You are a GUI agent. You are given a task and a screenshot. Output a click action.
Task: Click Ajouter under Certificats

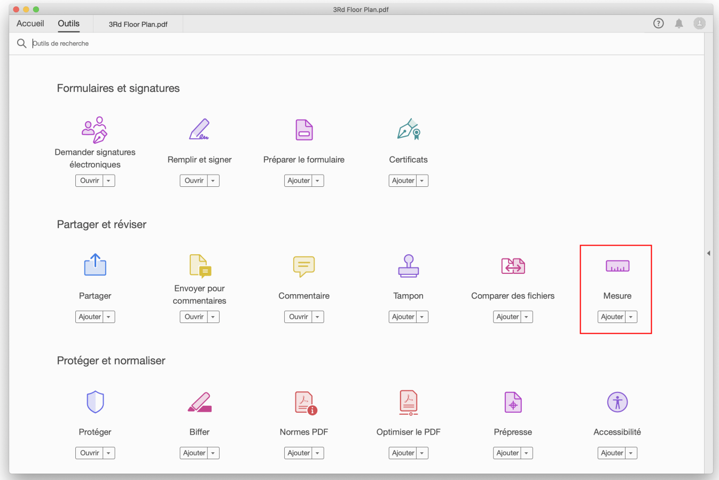pos(403,180)
